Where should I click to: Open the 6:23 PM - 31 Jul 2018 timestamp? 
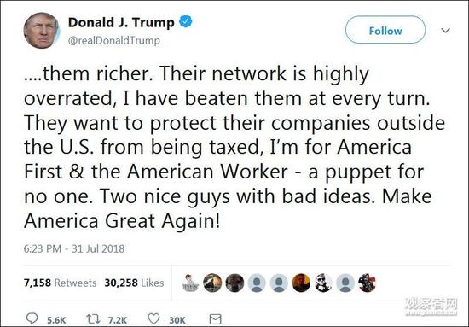(x=74, y=248)
